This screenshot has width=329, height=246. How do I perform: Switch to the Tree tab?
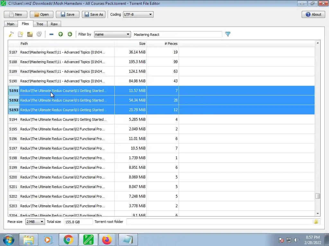(40, 24)
